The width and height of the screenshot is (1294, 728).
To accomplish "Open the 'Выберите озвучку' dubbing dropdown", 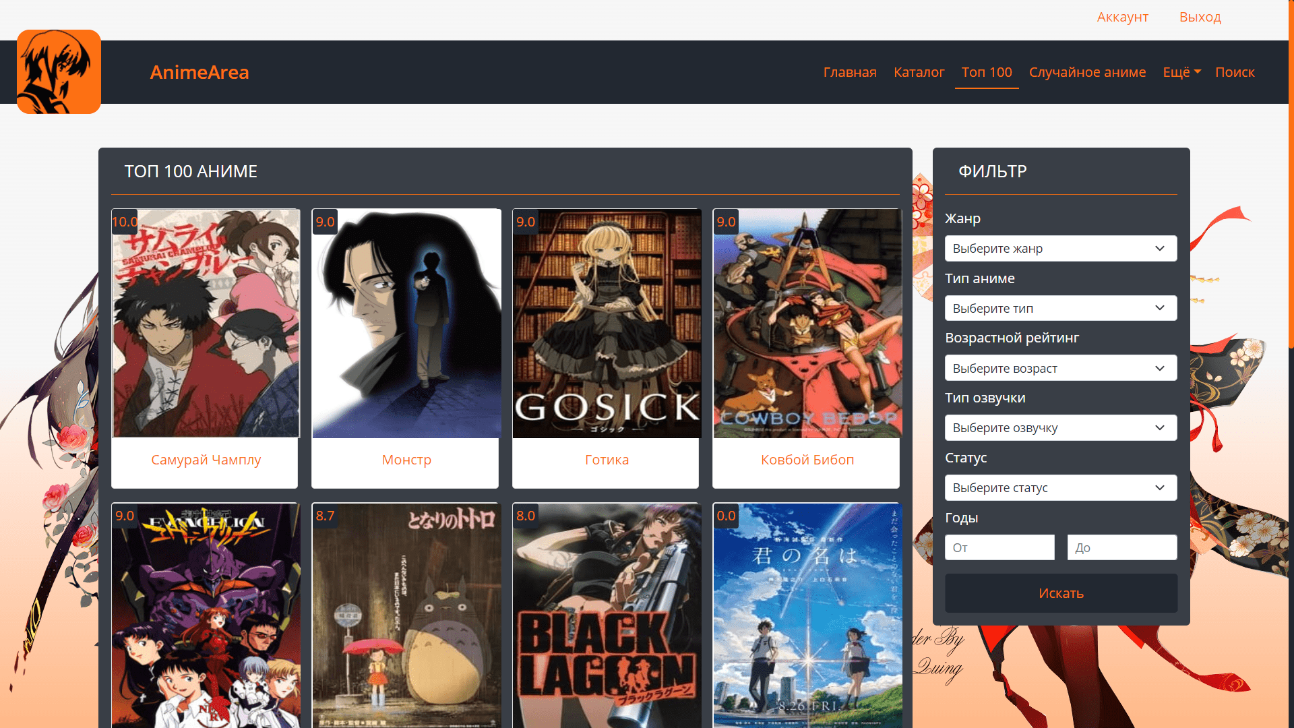I will point(1060,428).
